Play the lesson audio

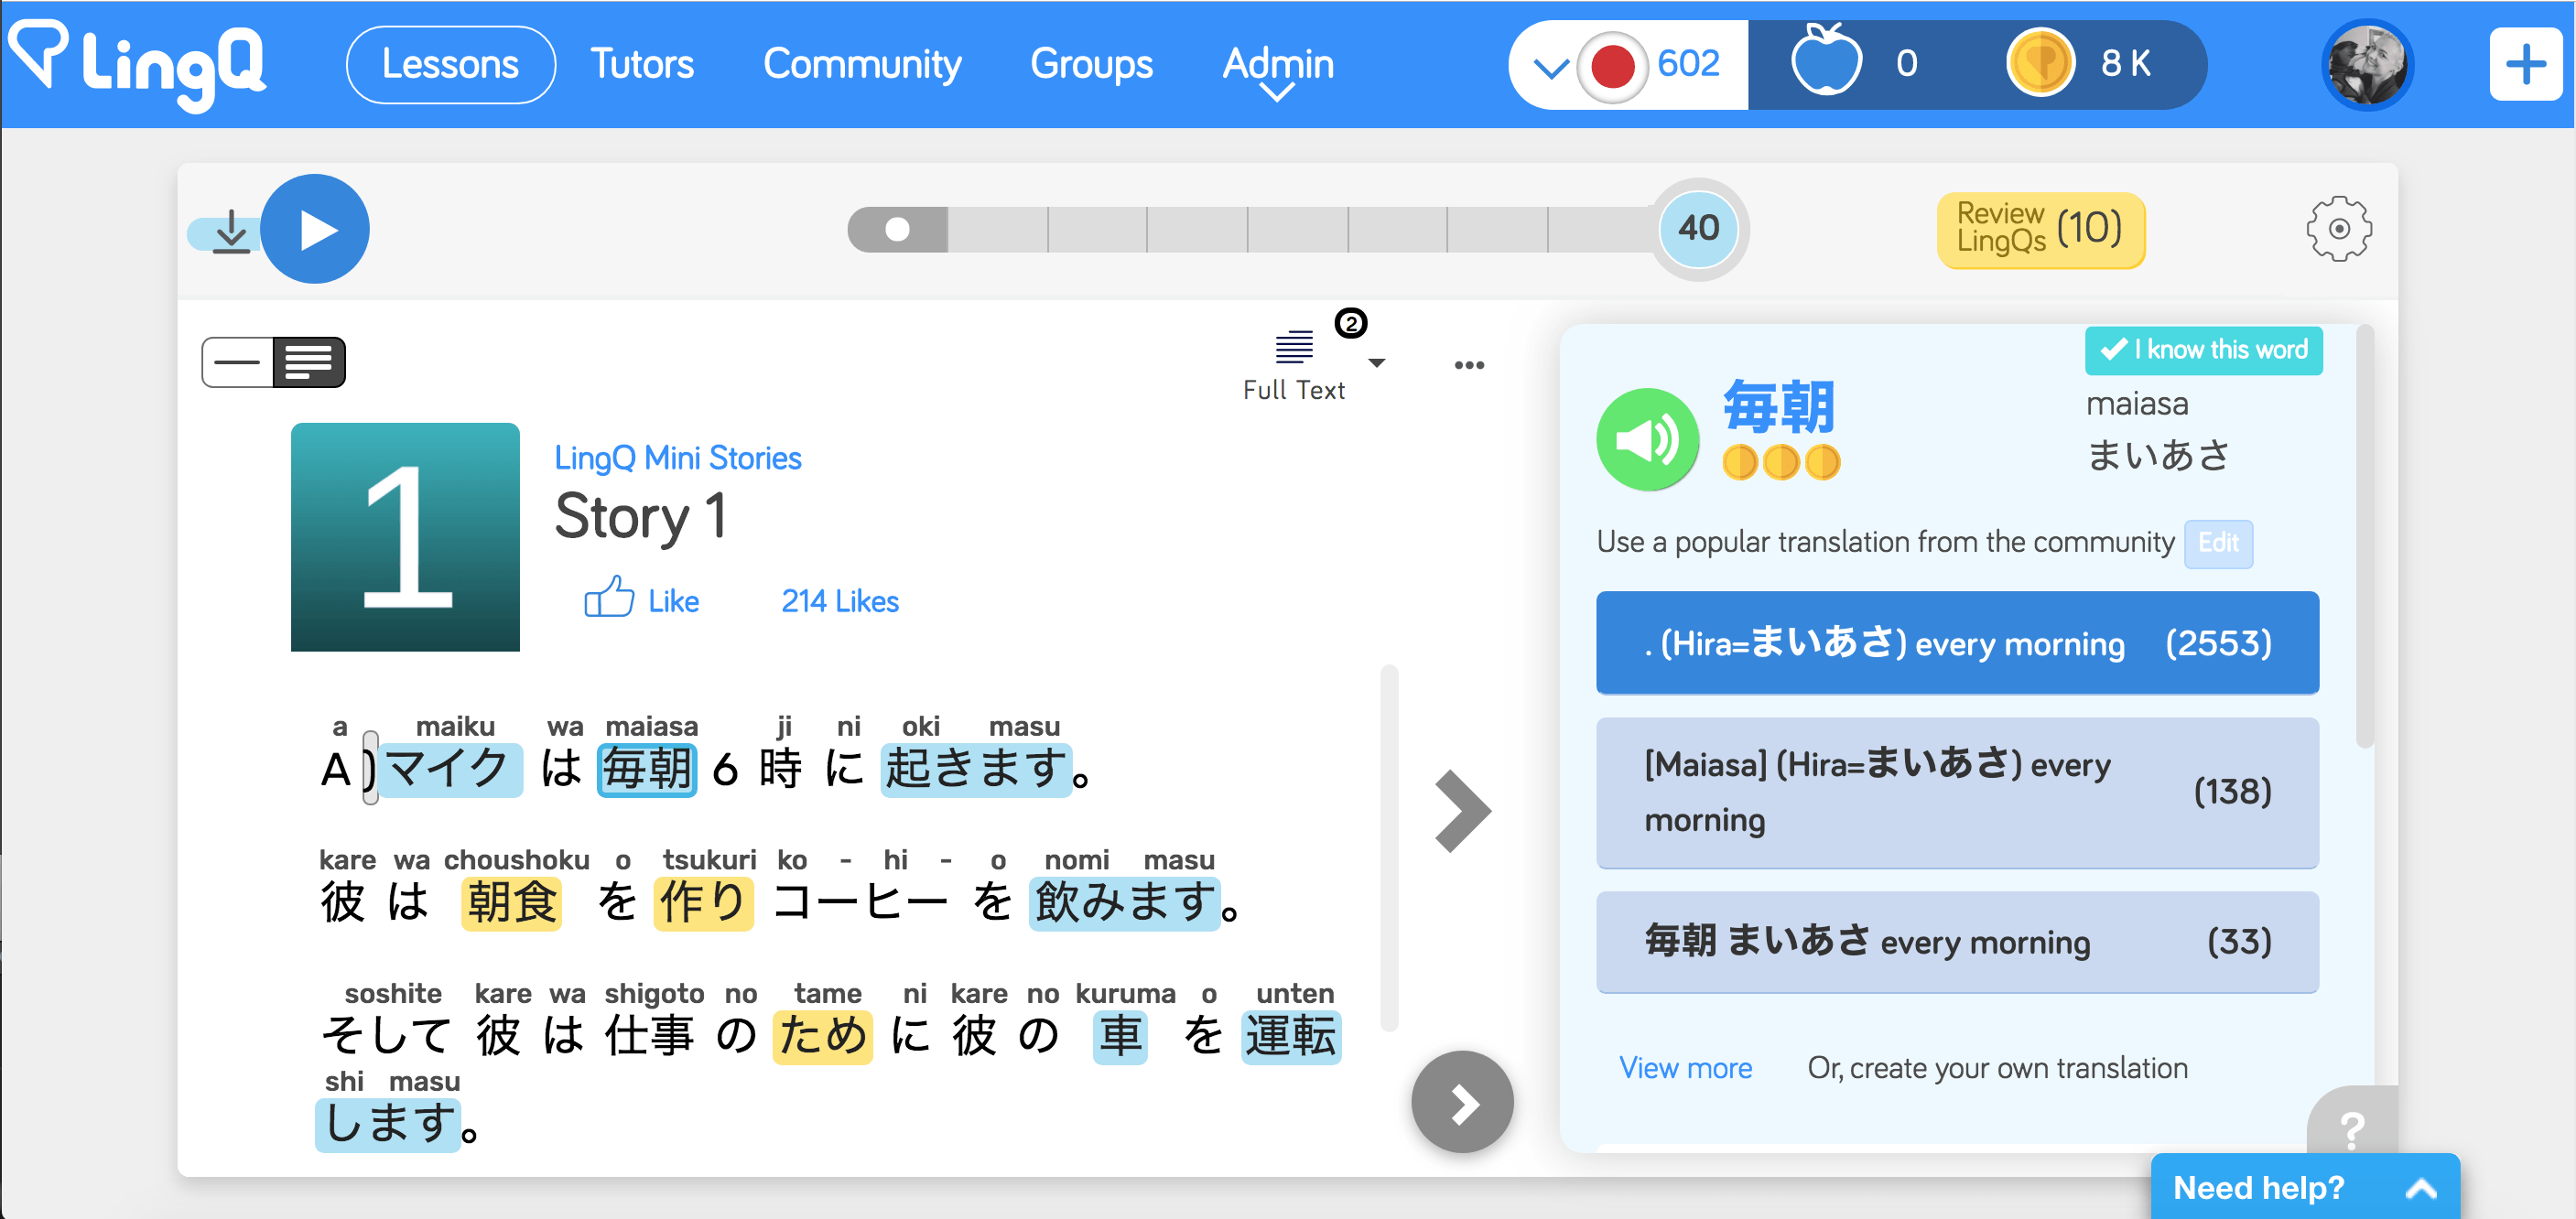(x=315, y=230)
